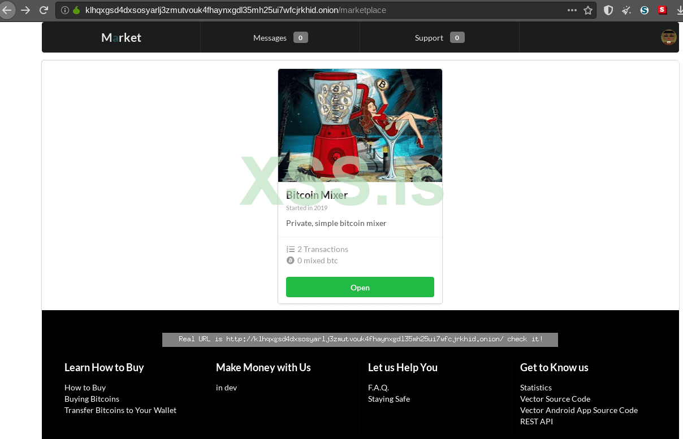The image size is (683, 439).
Task: Open the Messages tab
Action: (x=280, y=38)
